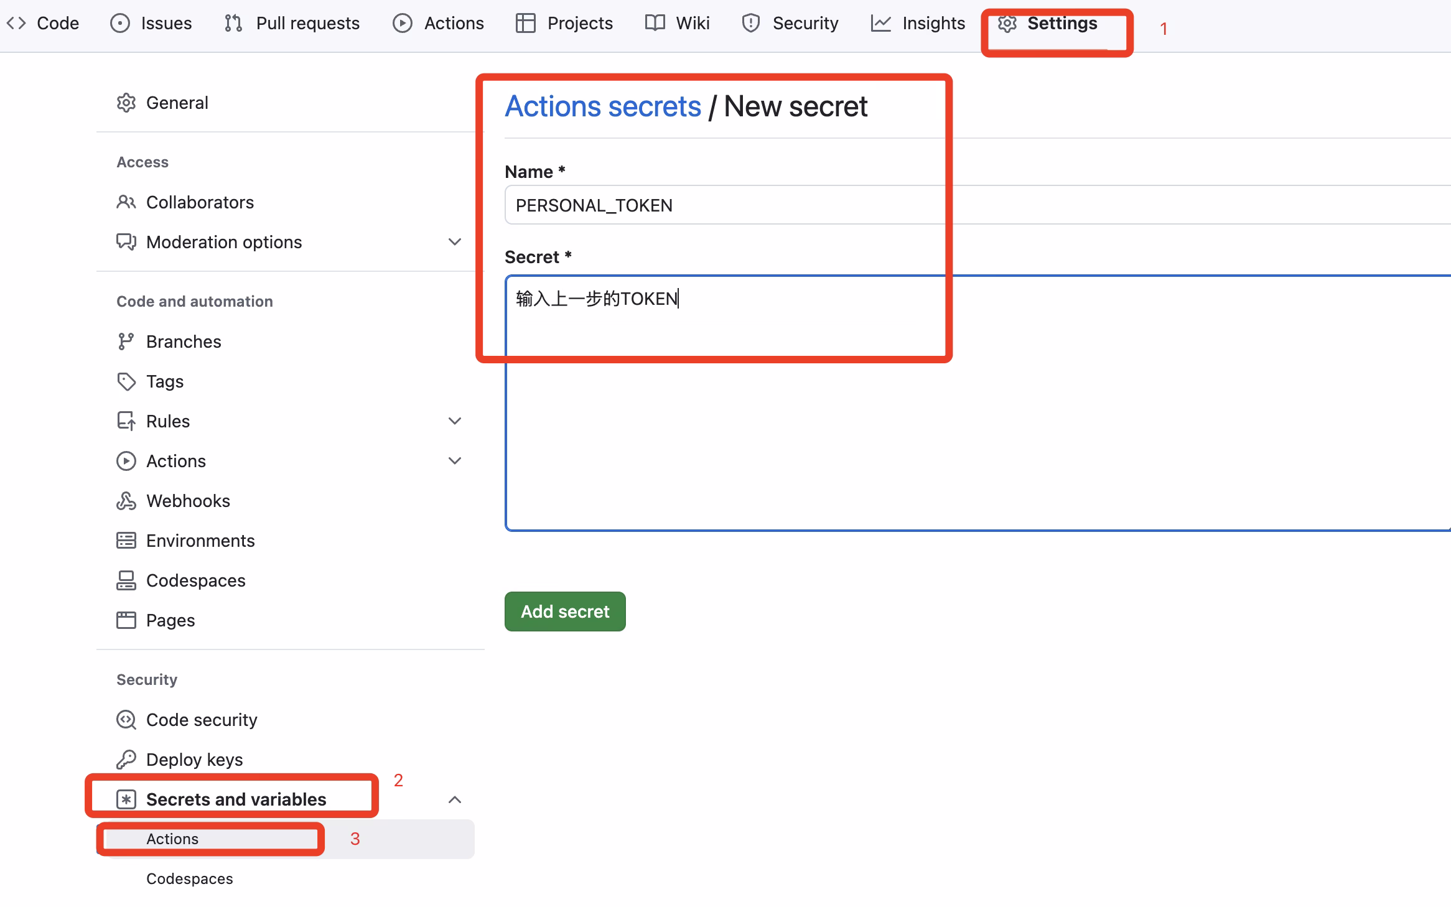
Task: Expand the Moderation options chevron
Action: click(455, 242)
